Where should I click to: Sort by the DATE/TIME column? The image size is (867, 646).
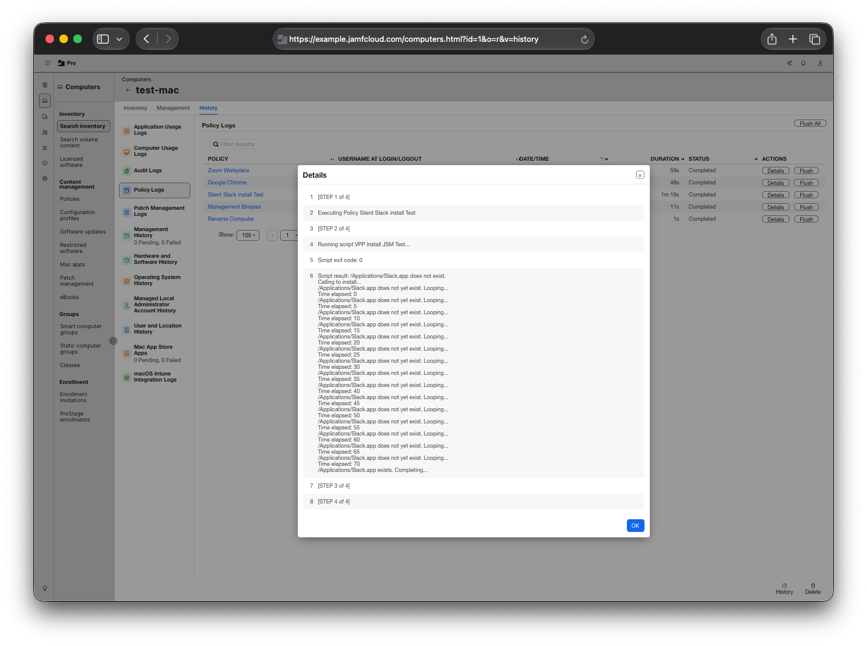pos(534,159)
